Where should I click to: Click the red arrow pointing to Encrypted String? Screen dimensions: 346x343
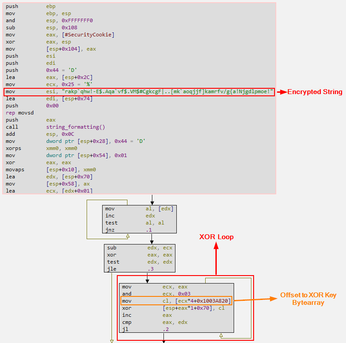point(282,92)
